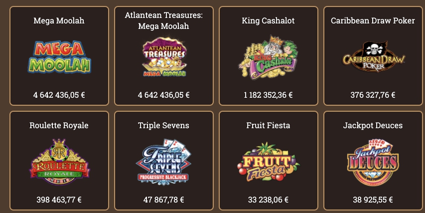Open the Roulette Royale title text
Image resolution: width=425 pixels, height=213 pixels.
coord(59,125)
